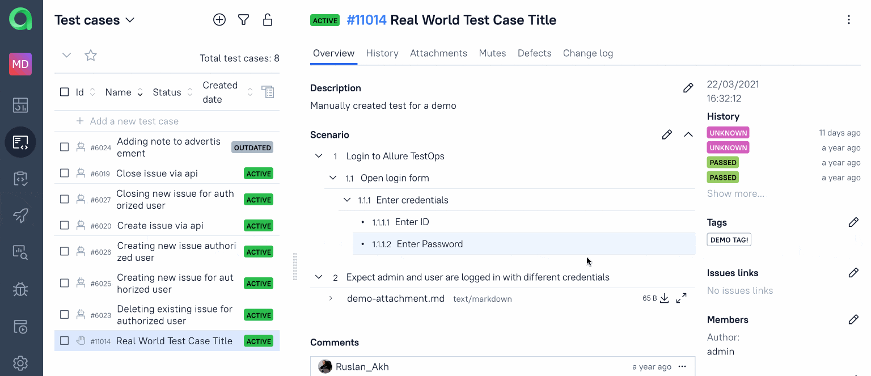
Task: Select checkbox for Create issue via api
Action: [65, 226]
